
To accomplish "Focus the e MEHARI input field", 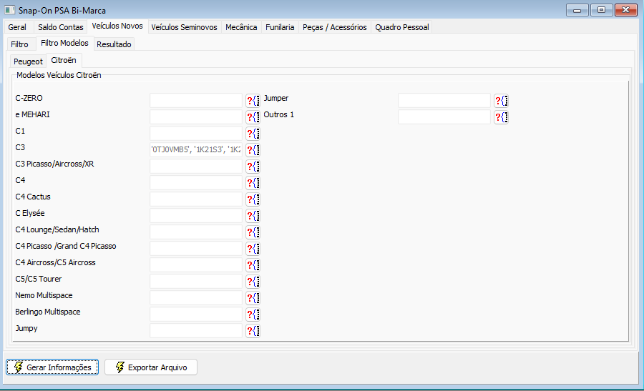I will click(x=196, y=117).
